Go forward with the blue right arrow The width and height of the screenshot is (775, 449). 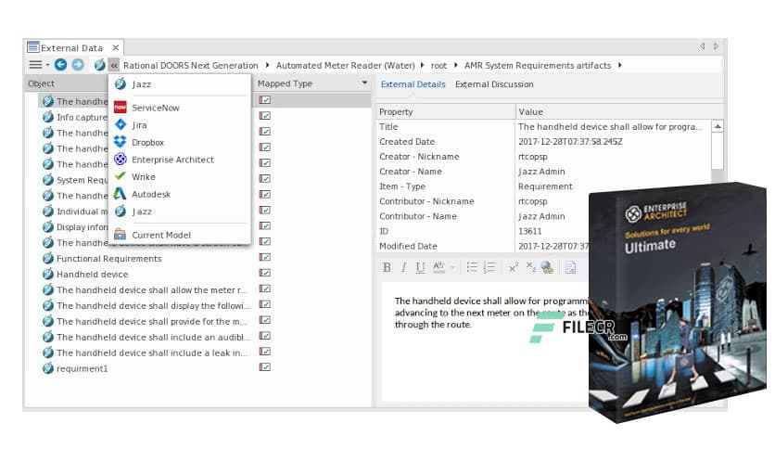pos(78,65)
